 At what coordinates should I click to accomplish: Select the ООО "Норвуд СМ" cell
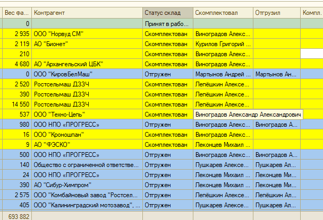tap(87, 34)
